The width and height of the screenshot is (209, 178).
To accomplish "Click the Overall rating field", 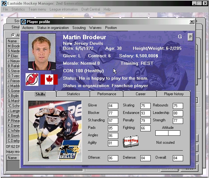I will point(178,158).
